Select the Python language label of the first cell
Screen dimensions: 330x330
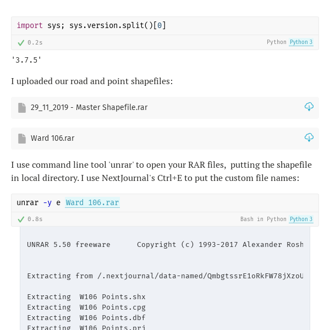tap(276, 42)
